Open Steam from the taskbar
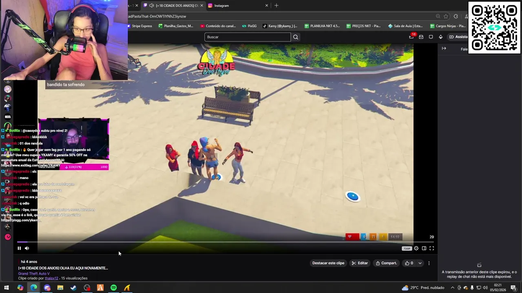The width and height of the screenshot is (522, 293). [x=73, y=288]
